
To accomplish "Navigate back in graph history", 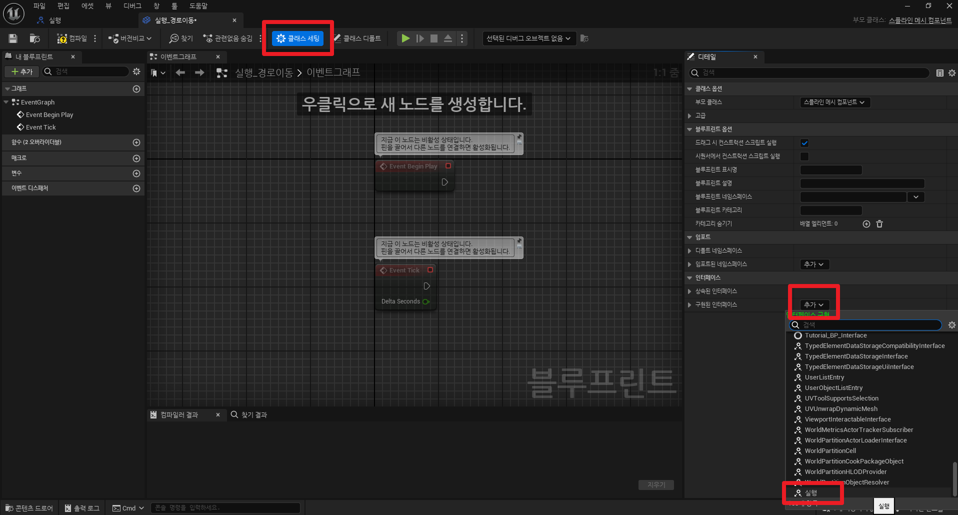I will coord(180,73).
